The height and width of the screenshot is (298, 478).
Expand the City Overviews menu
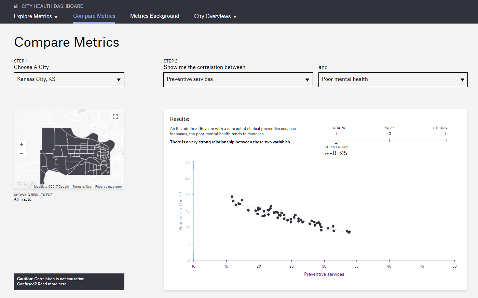point(215,16)
